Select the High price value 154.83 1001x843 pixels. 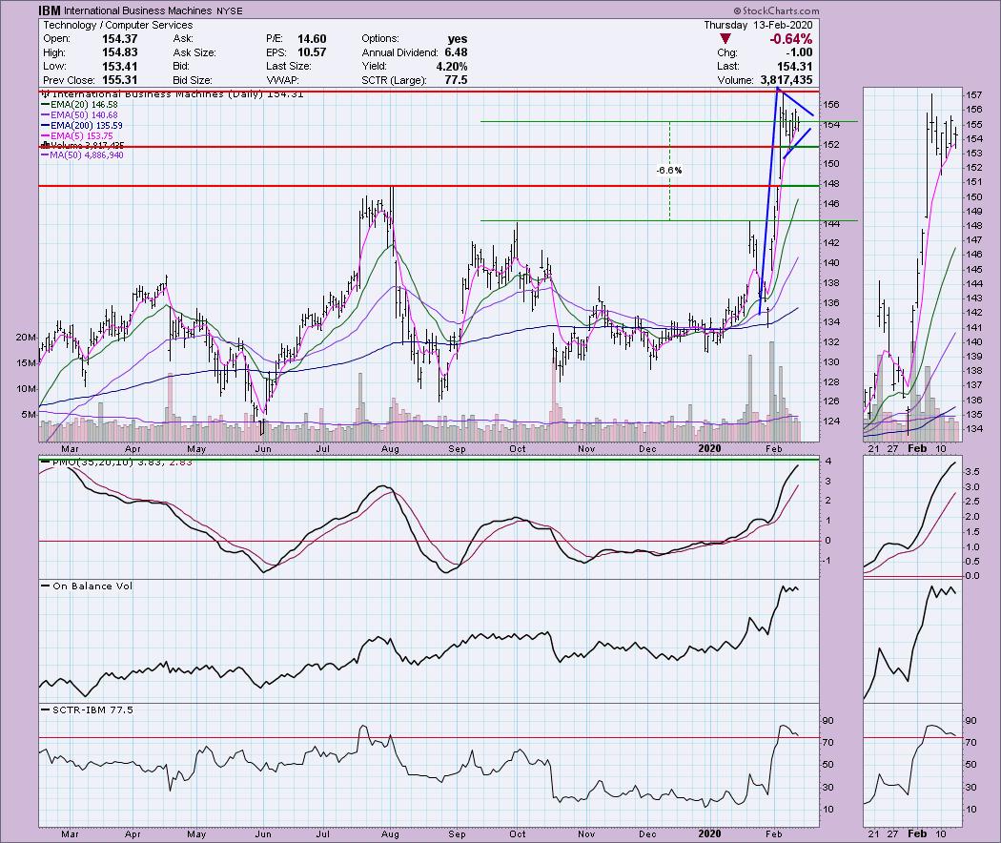coord(119,52)
